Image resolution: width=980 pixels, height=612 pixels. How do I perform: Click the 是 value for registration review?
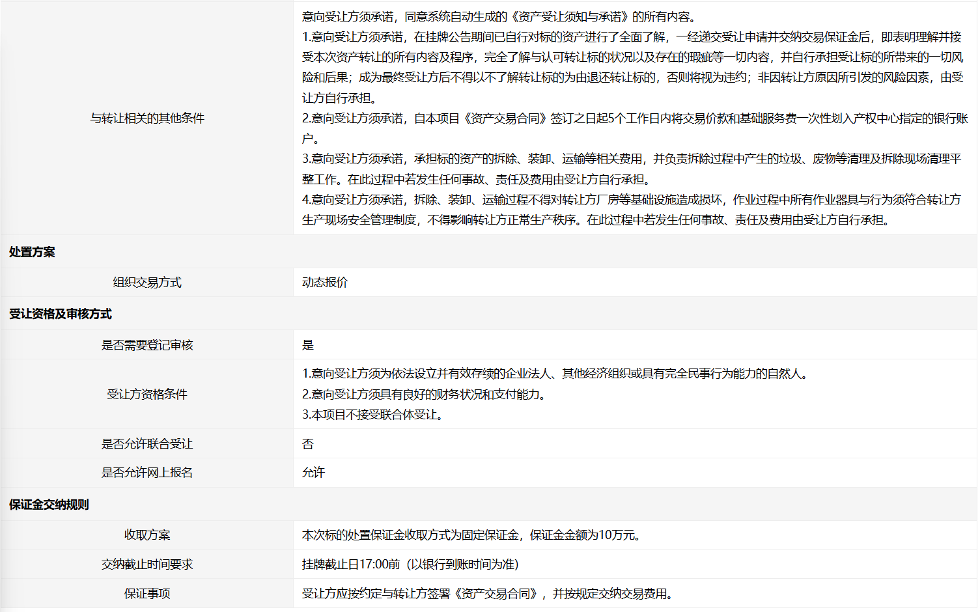pos(308,344)
